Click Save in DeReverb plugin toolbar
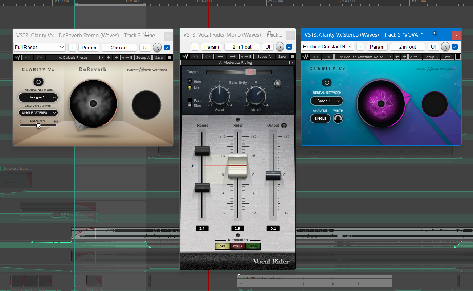Screen dimensions: 473x291 tap(159, 57)
